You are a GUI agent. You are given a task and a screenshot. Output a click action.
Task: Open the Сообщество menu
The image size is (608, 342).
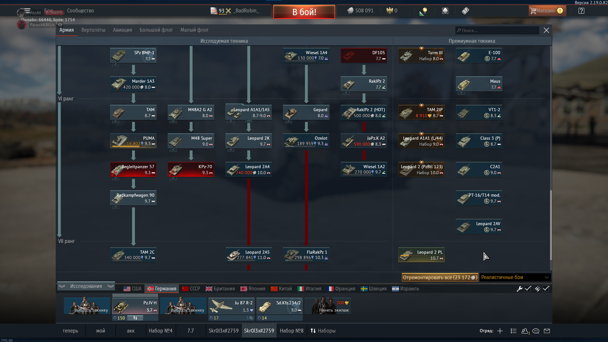tap(80, 11)
